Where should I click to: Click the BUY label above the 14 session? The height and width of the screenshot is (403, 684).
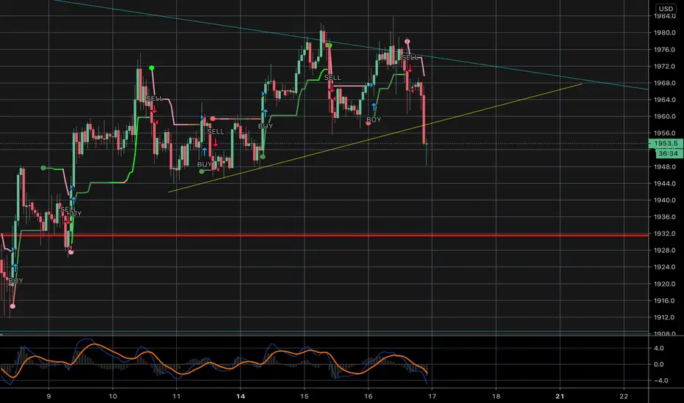click(265, 126)
